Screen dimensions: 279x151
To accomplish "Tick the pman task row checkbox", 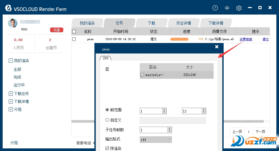I will [74, 39].
